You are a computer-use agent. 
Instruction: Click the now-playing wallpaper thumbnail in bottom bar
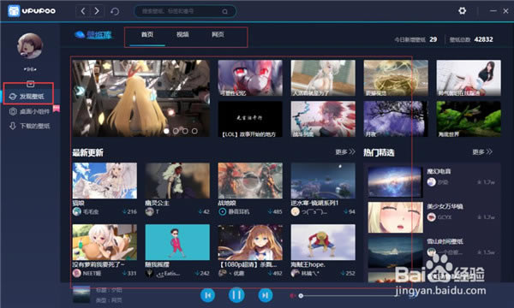81,294
